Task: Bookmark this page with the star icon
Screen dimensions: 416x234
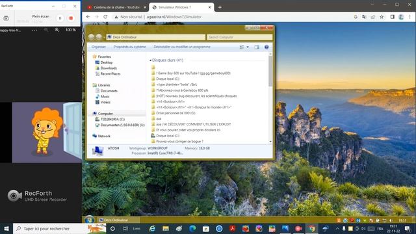Action: click(x=382, y=17)
